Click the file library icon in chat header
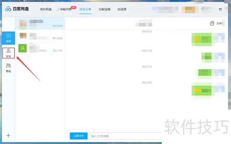The image size is (231, 144). (x=212, y=23)
